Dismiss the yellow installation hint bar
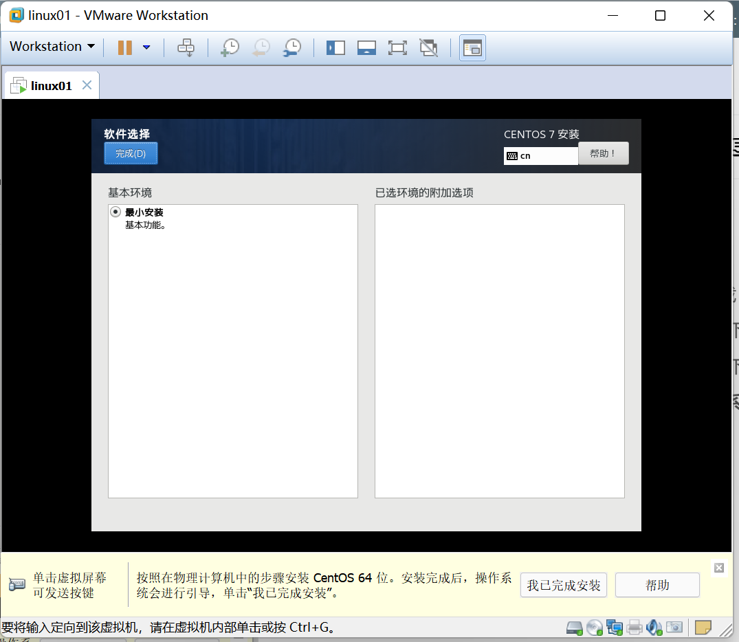The width and height of the screenshot is (739, 642). pyautogui.click(x=719, y=568)
